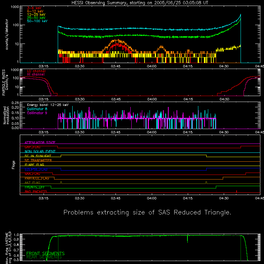Click the LO channel legend label
The width and height of the screenshot is (264, 264).
pyautogui.click(x=36, y=71)
